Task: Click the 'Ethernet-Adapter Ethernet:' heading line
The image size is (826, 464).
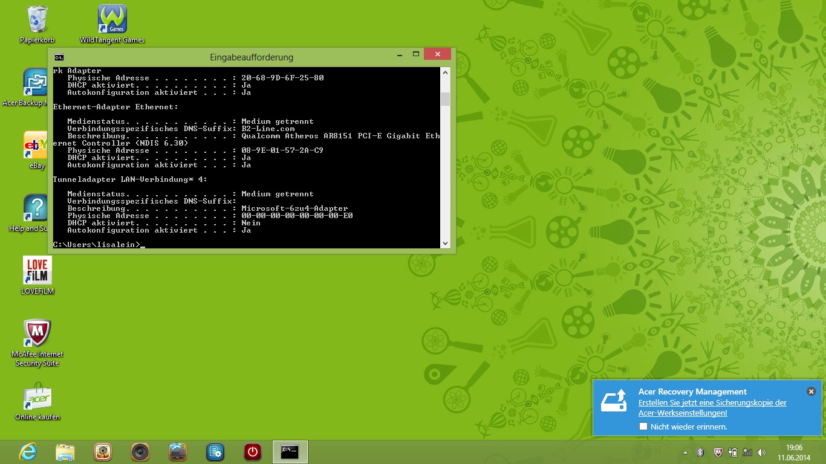Action: coord(115,107)
